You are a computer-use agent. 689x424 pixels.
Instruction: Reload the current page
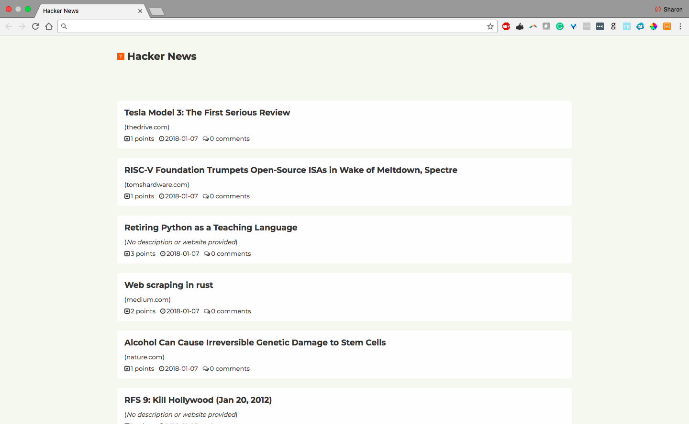[x=35, y=26]
